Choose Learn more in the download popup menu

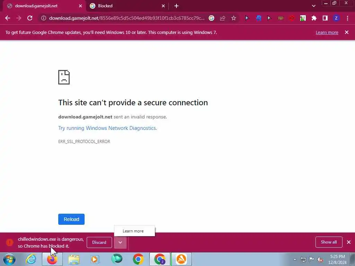(133, 231)
